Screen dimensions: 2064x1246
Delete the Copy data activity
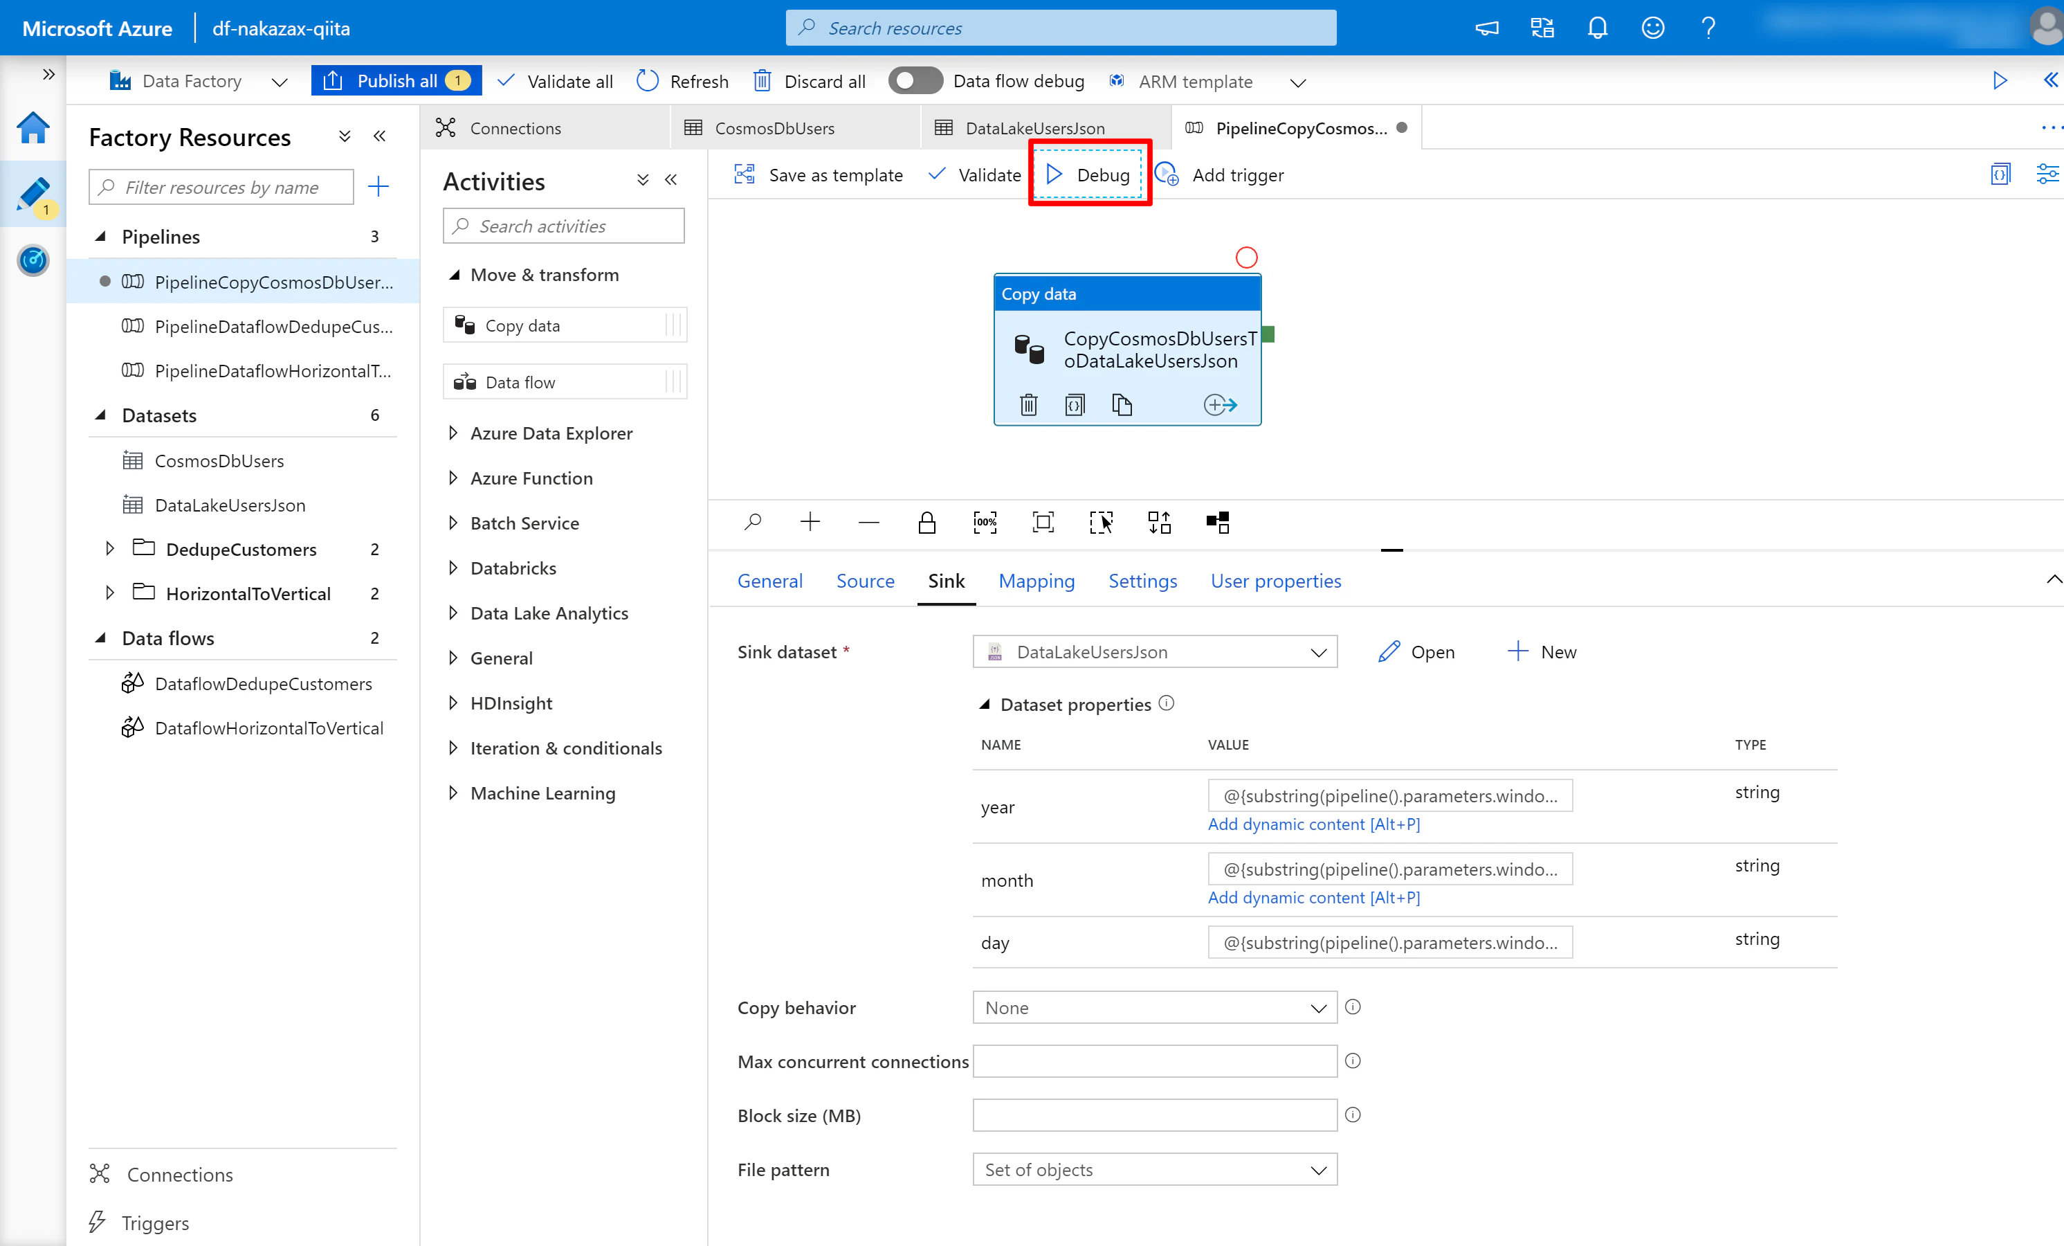(x=1029, y=405)
